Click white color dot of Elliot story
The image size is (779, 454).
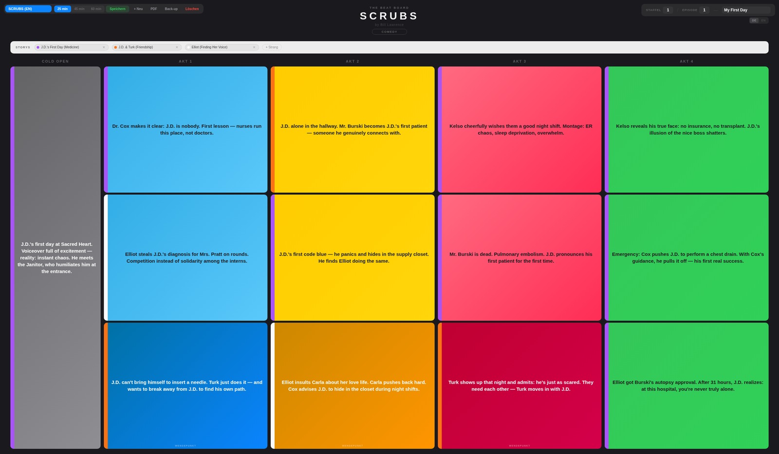tap(188, 47)
